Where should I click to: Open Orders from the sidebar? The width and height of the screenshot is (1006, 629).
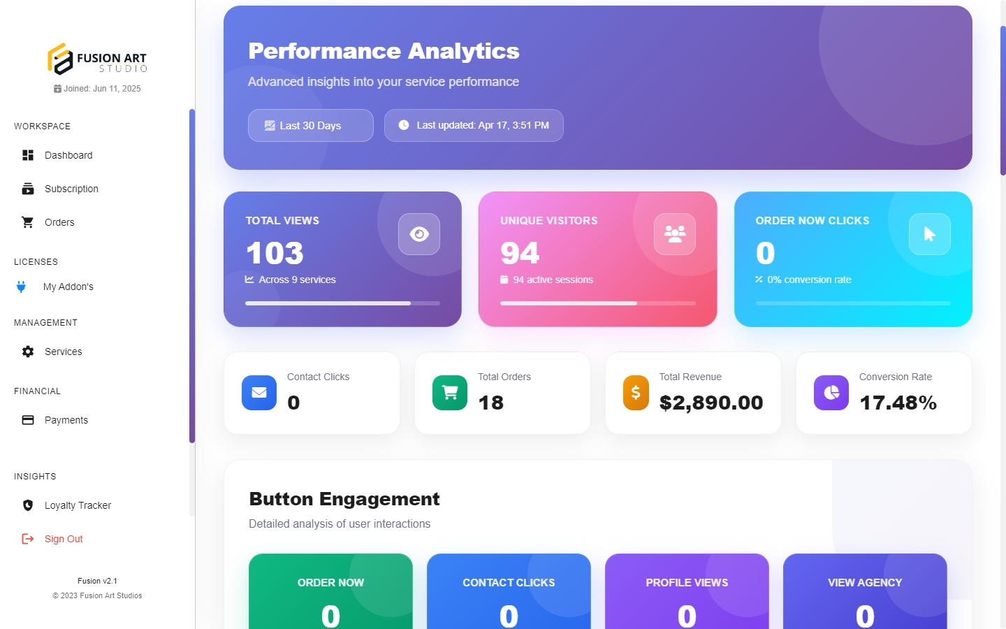point(59,222)
